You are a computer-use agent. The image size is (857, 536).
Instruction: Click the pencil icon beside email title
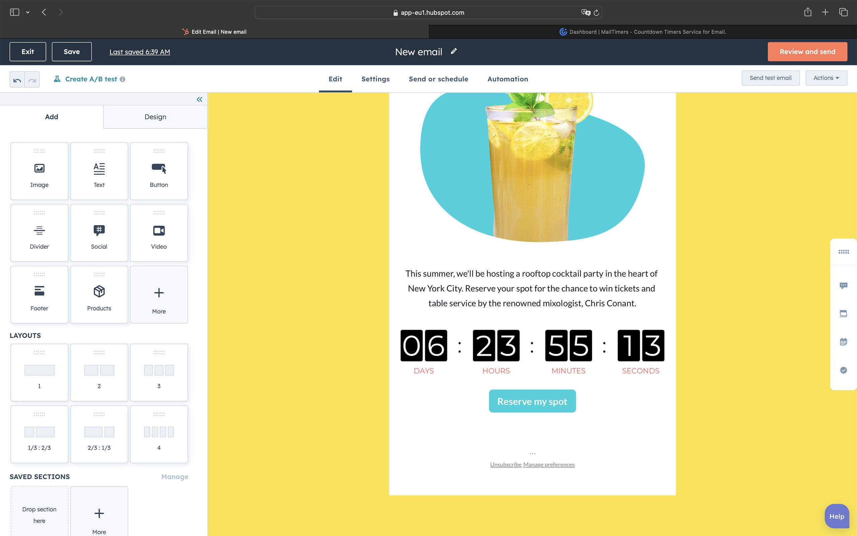pos(454,52)
